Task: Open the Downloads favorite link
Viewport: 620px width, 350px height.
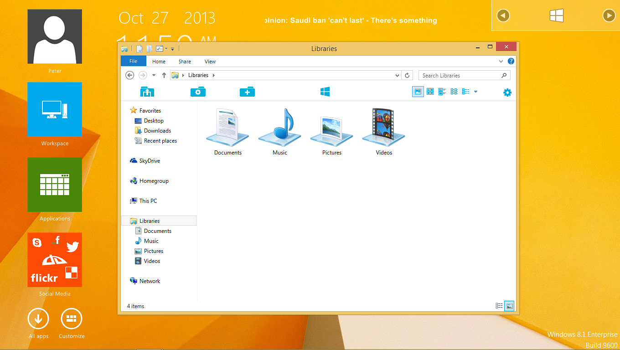Action: [157, 130]
